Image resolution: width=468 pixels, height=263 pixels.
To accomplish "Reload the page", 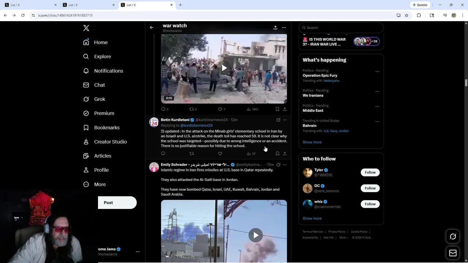I will point(23,15).
